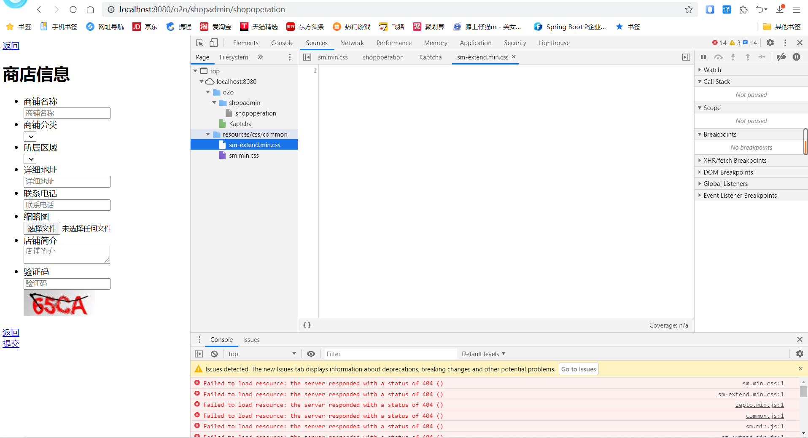The width and height of the screenshot is (808, 438).
Task: Switch to Filesystem navigator tab
Action: [234, 57]
